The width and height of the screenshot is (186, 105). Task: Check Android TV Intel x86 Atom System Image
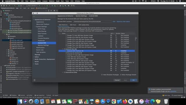coord(66,55)
